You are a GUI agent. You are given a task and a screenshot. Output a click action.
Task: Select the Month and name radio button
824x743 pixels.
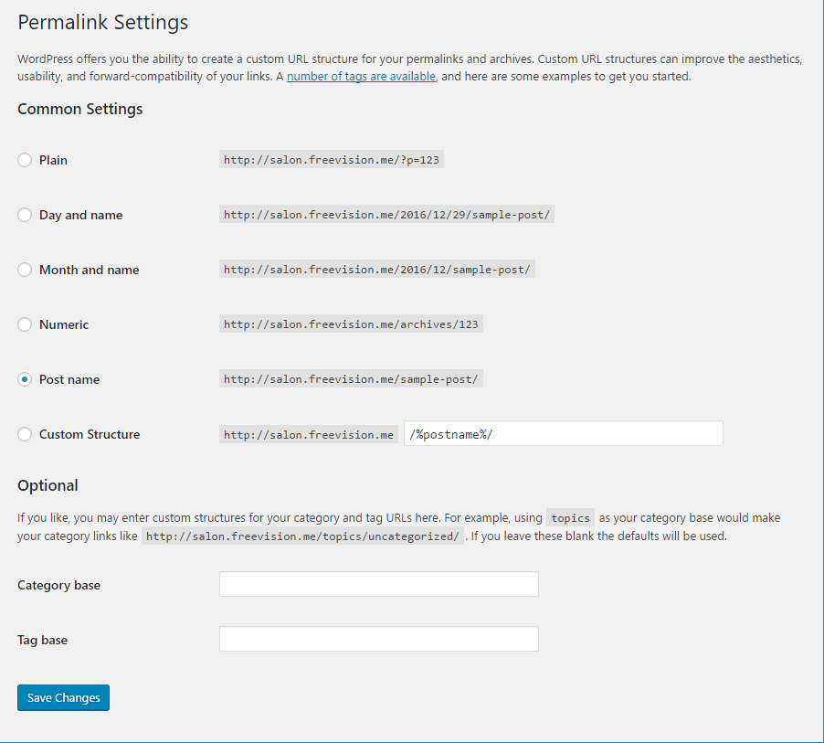coord(25,270)
